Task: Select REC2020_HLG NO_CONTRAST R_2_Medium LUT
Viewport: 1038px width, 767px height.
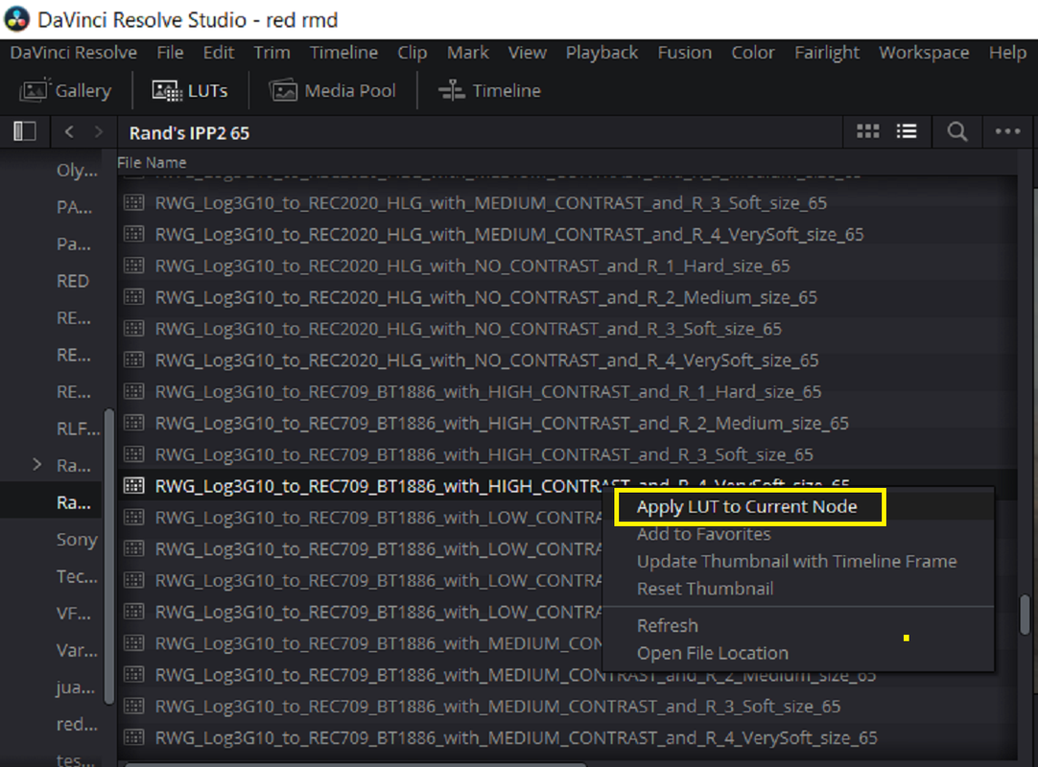Action: 485,297
